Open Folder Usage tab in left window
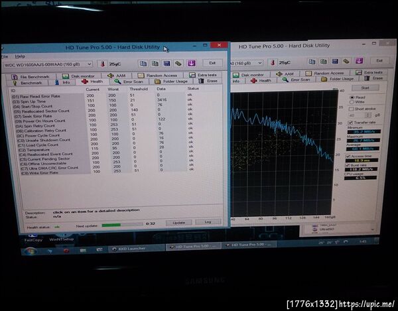The height and width of the screenshot is (311, 398). [x=171, y=81]
